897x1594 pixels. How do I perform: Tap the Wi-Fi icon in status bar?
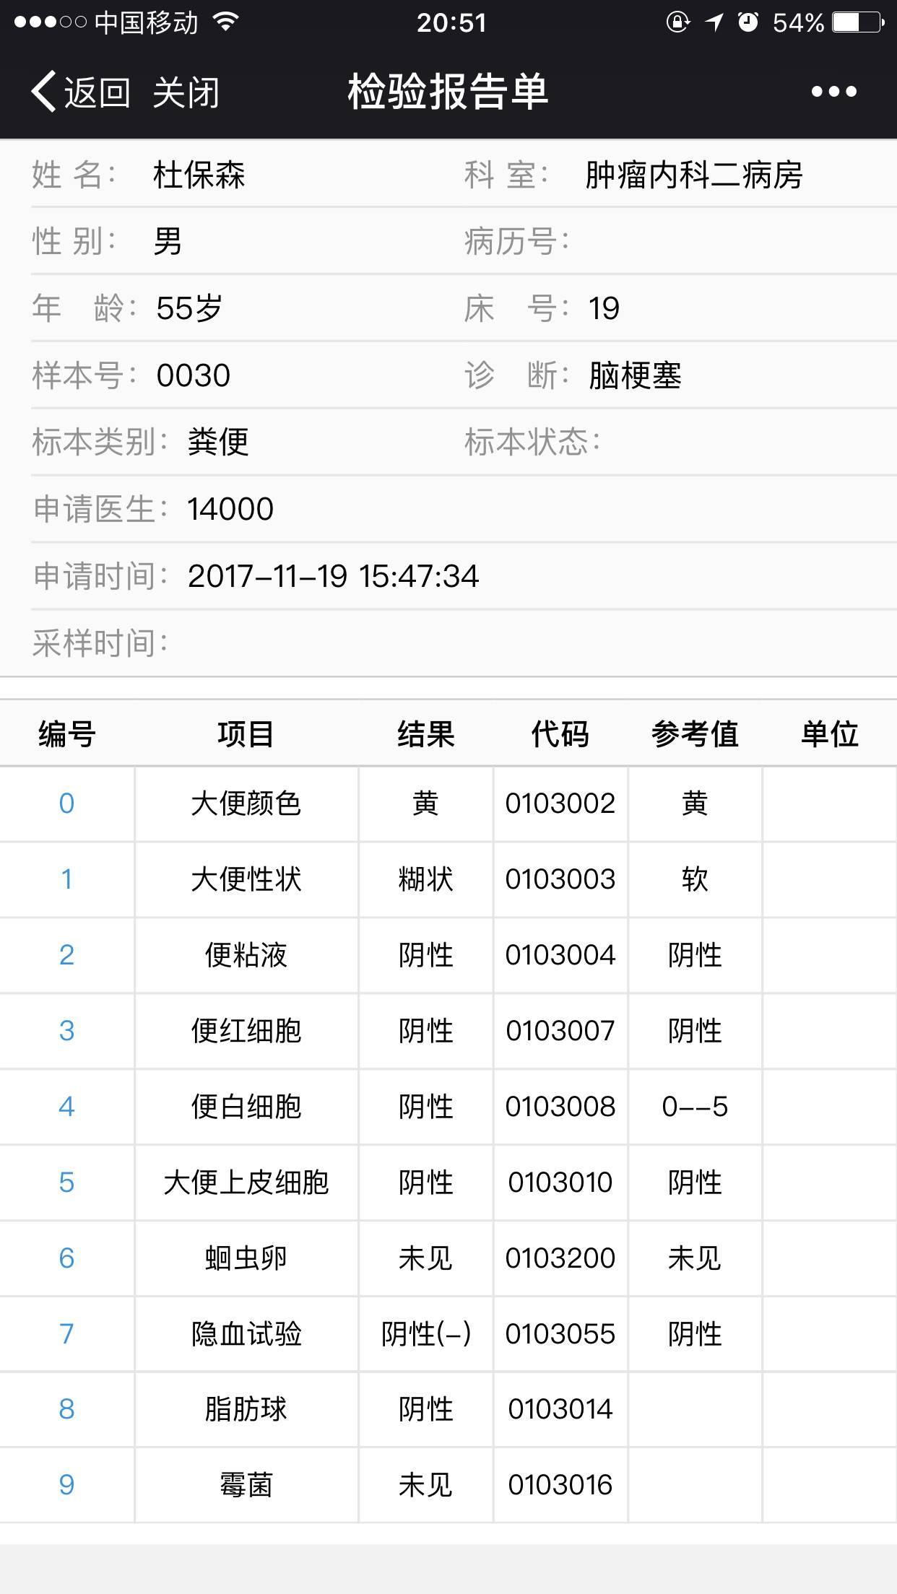coord(226,22)
